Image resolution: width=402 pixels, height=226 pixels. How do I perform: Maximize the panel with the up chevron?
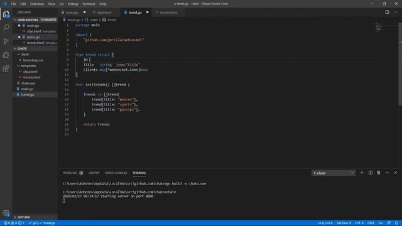pyautogui.click(x=387, y=173)
